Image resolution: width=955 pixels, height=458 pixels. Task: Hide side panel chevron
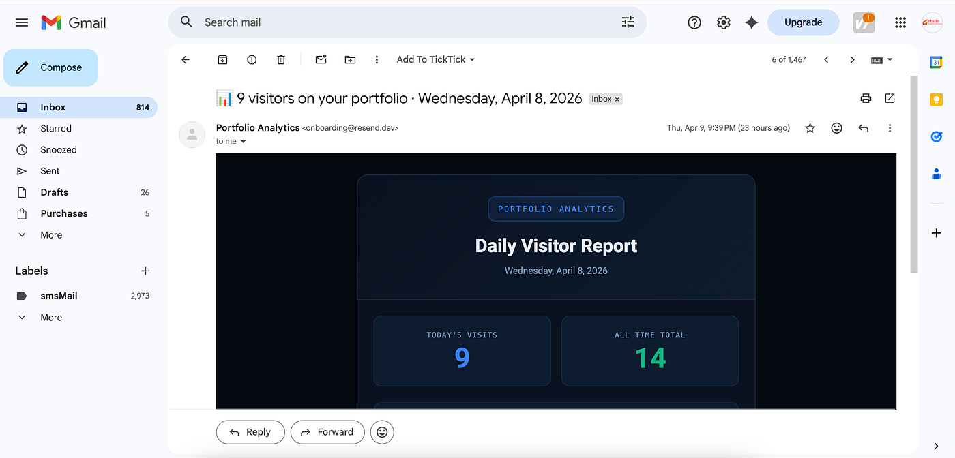click(x=936, y=446)
